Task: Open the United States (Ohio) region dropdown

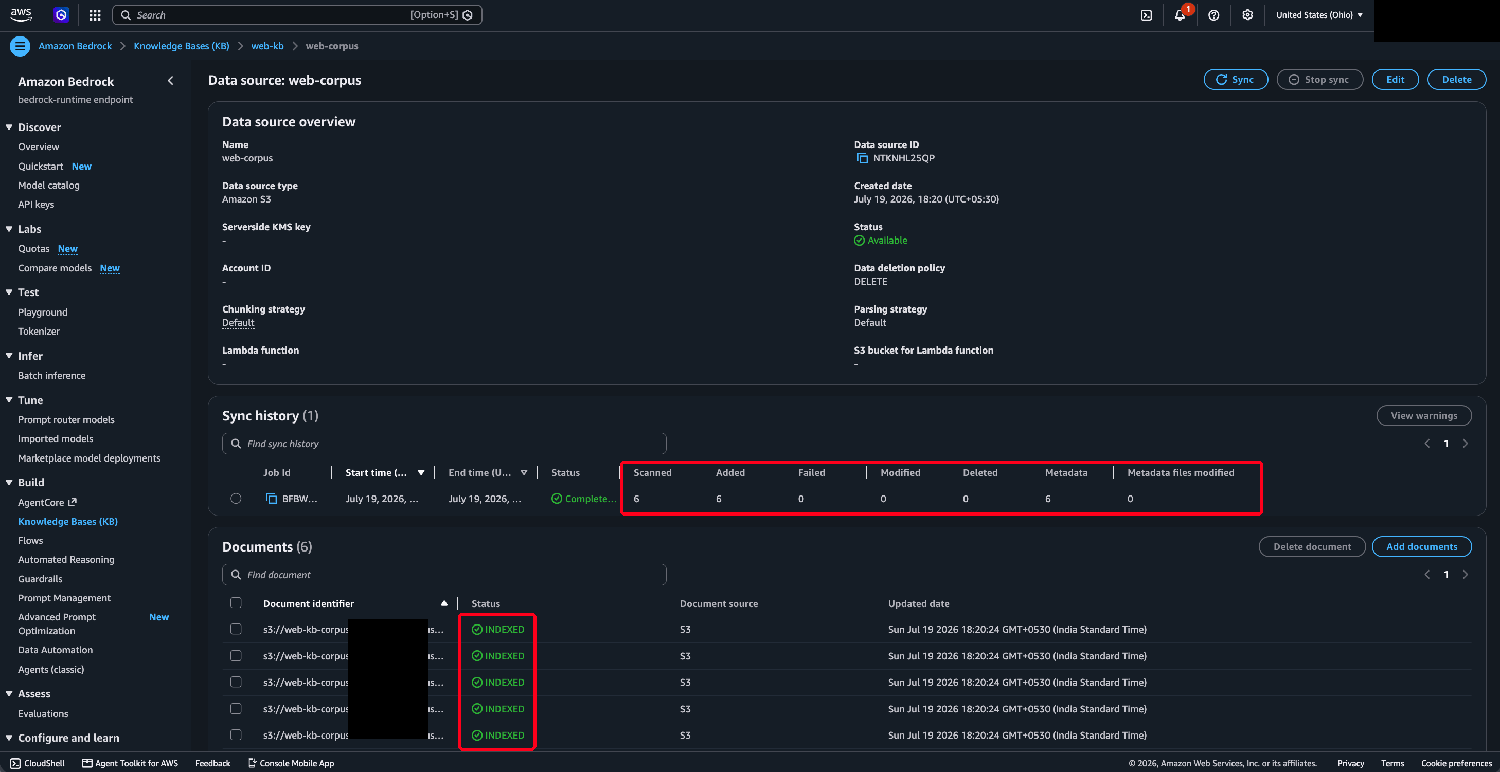Action: coord(1319,15)
